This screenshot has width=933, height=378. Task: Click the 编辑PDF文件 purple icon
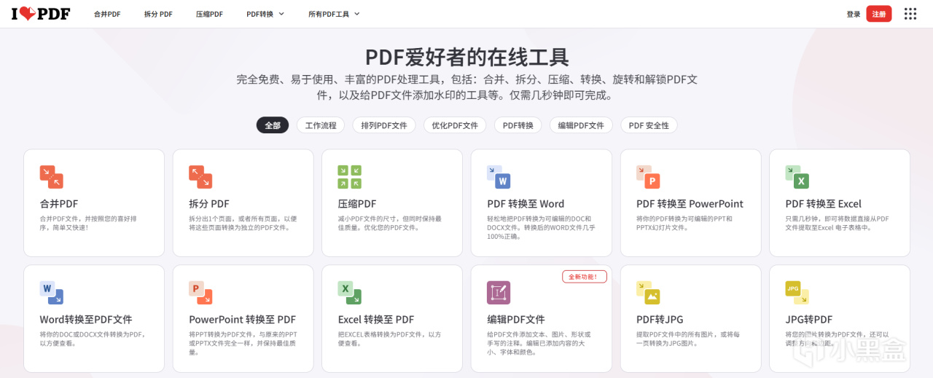(x=499, y=293)
